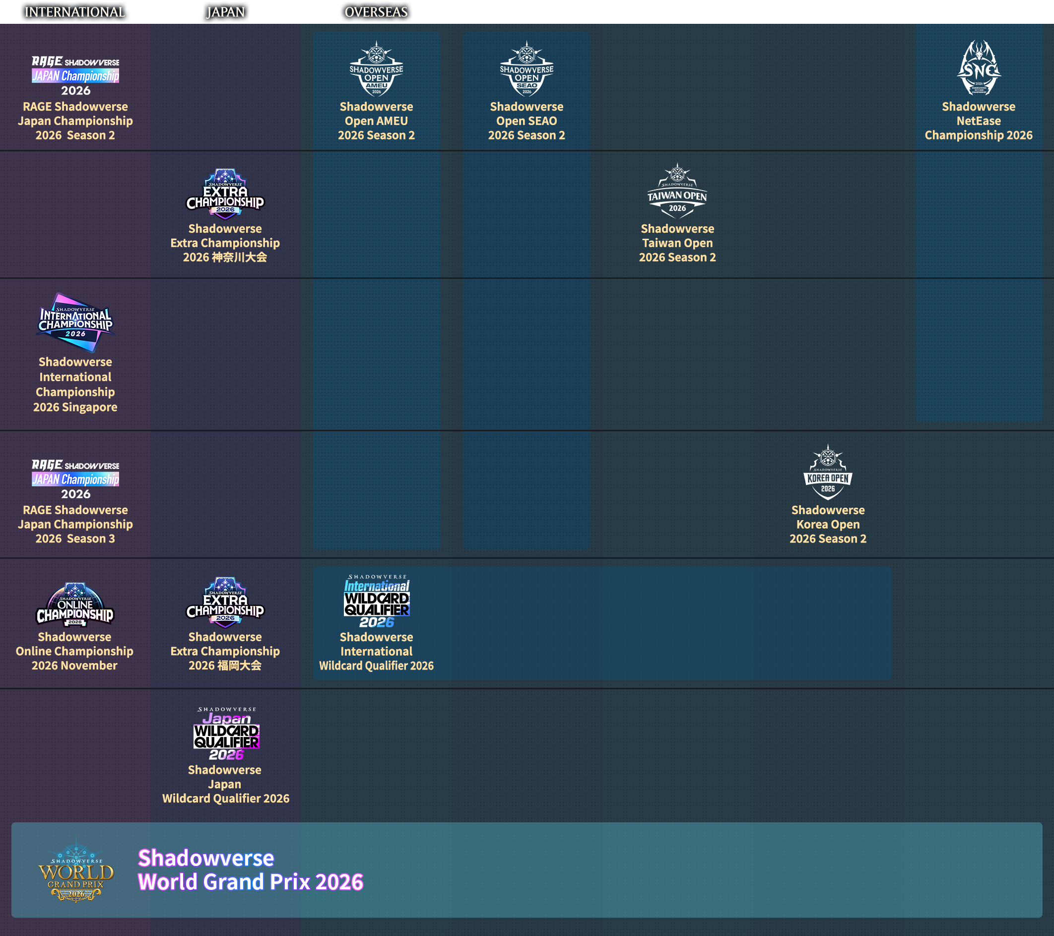Image resolution: width=1054 pixels, height=936 pixels.
Task: Open Shadowverse NetEase Championship 2026 text
Action: point(979,121)
